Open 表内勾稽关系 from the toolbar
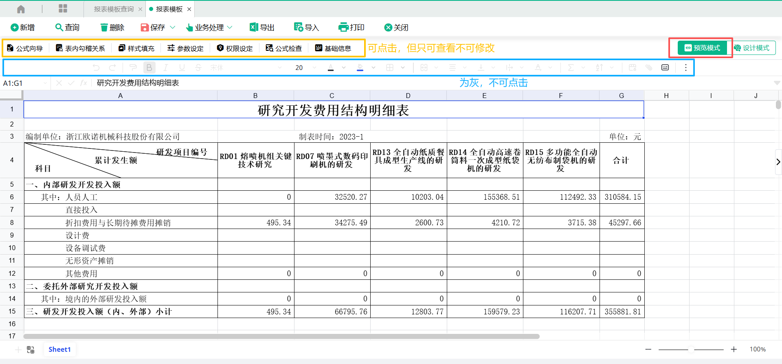 pos(80,48)
